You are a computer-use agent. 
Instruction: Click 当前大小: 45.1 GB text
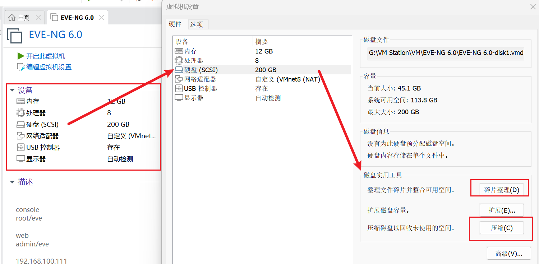pyautogui.click(x=394, y=88)
